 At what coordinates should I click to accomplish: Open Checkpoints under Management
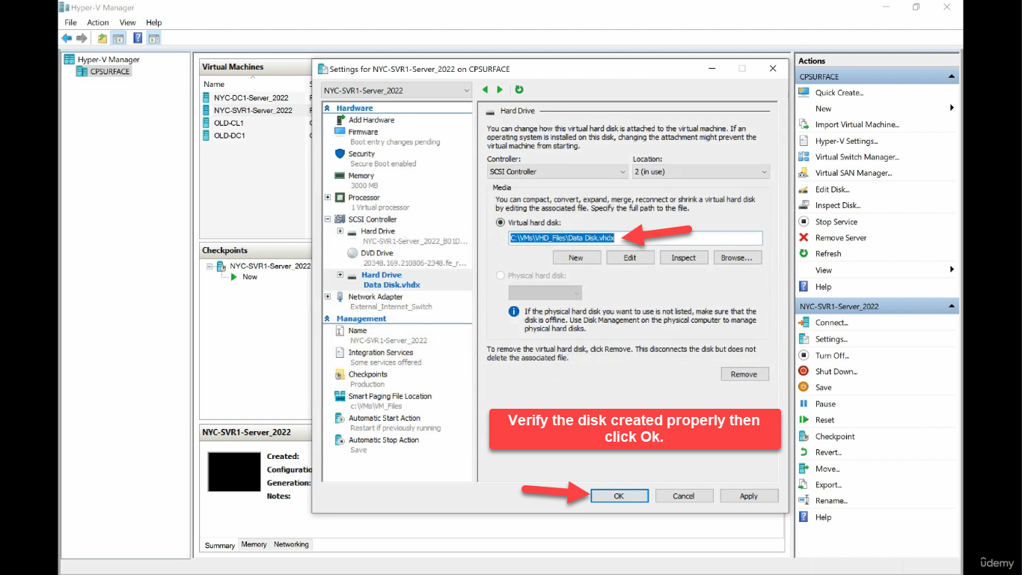coord(367,374)
